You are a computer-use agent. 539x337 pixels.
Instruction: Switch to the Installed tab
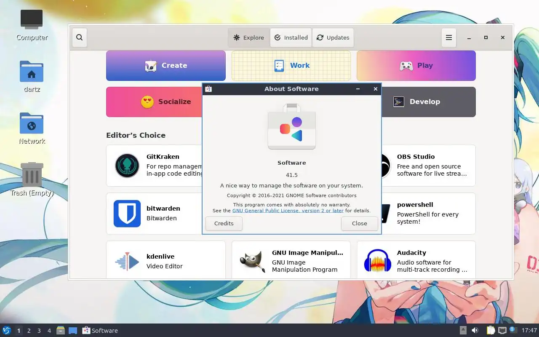pos(291,37)
